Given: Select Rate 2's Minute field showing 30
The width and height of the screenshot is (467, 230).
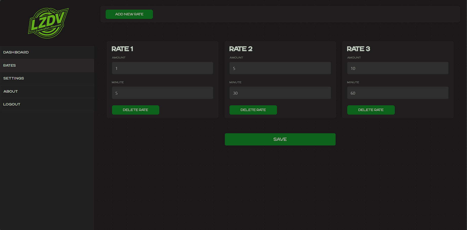Looking at the screenshot, I should (280, 93).
